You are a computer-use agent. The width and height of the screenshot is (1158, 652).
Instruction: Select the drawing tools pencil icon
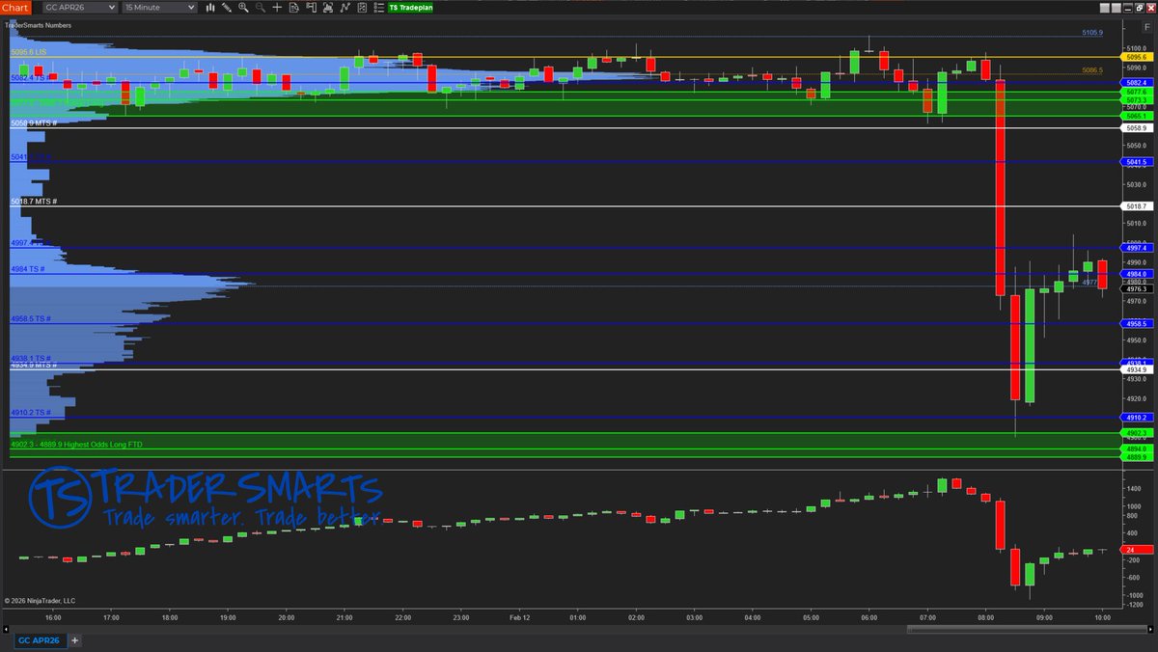pyautogui.click(x=226, y=8)
